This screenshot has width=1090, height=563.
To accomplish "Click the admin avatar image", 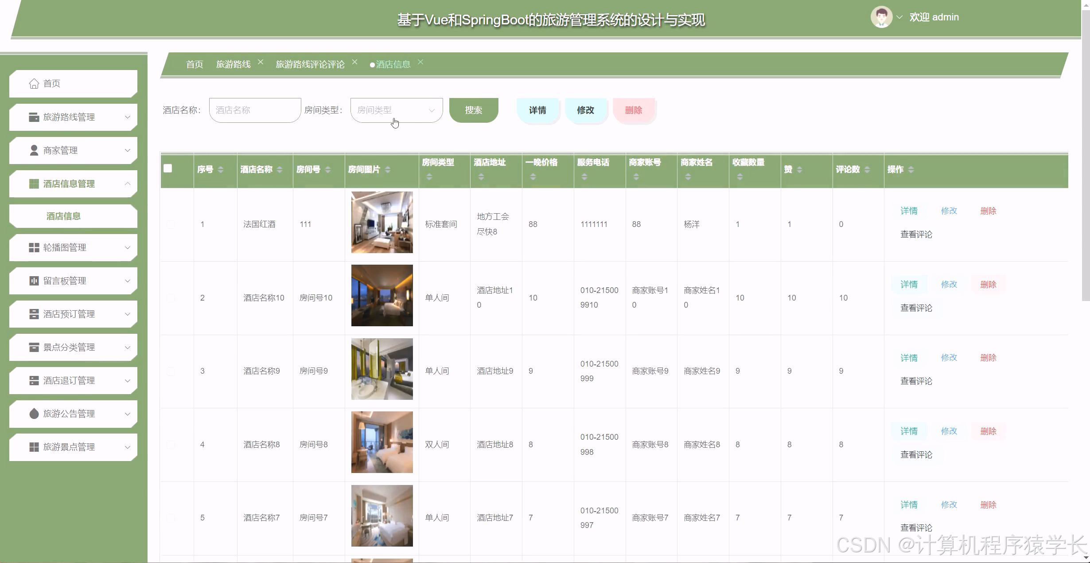I will tap(881, 17).
